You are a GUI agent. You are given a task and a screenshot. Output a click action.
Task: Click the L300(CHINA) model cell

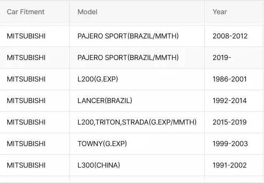[x=137, y=165]
